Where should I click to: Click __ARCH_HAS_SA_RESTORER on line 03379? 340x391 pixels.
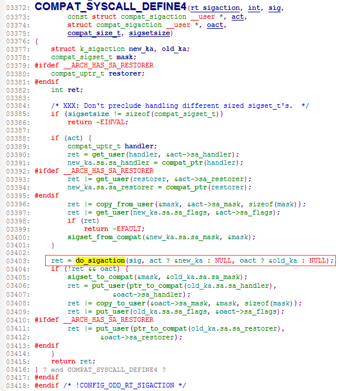click(108, 65)
